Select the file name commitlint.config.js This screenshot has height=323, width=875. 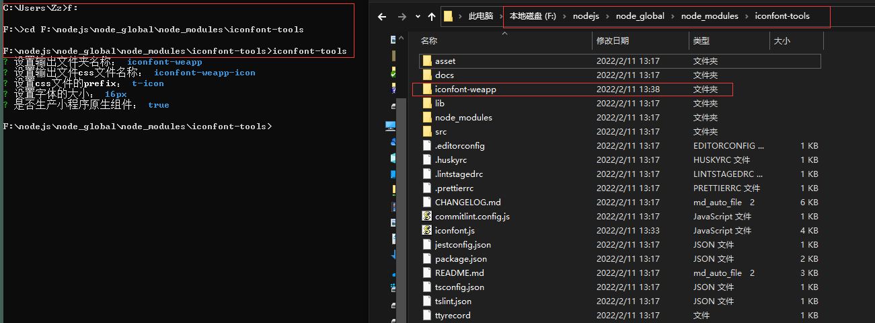(x=472, y=217)
